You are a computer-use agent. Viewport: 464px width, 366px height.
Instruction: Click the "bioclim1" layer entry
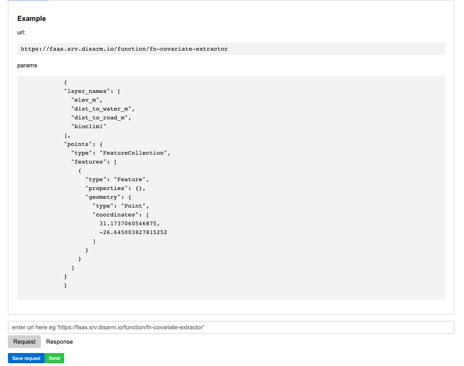coord(88,126)
